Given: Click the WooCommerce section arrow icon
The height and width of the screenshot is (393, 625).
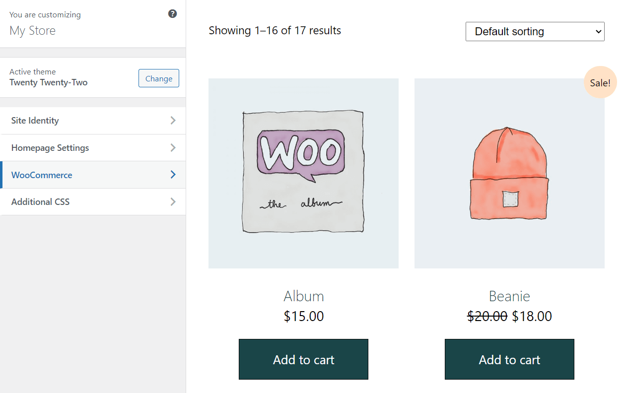Looking at the screenshot, I should [x=173, y=175].
